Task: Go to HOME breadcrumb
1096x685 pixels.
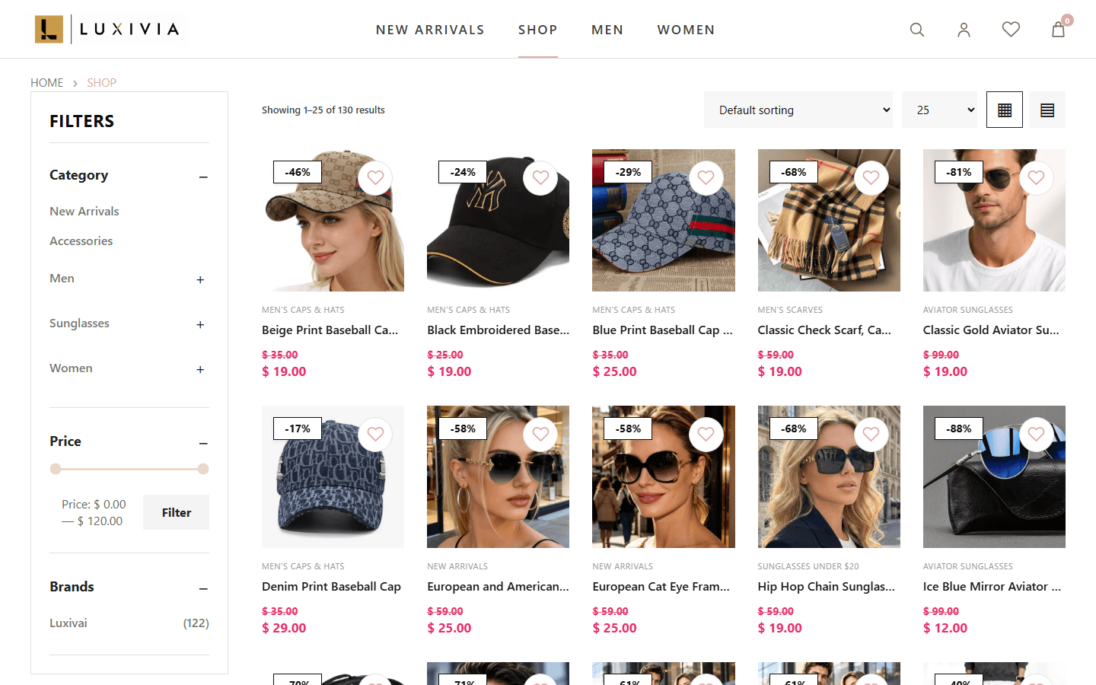Action: point(47,82)
